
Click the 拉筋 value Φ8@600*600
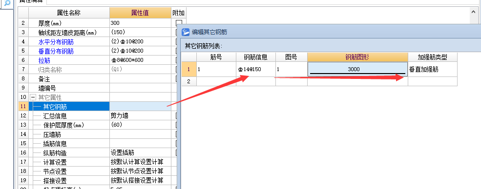coord(140,60)
